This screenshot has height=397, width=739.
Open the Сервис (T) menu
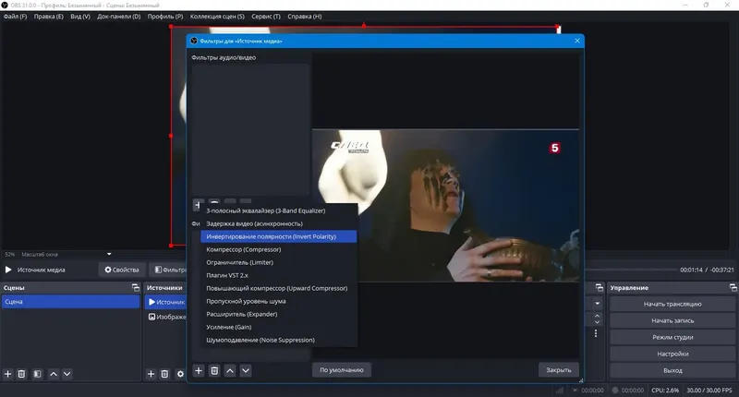pyautogui.click(x=266, y=17)
